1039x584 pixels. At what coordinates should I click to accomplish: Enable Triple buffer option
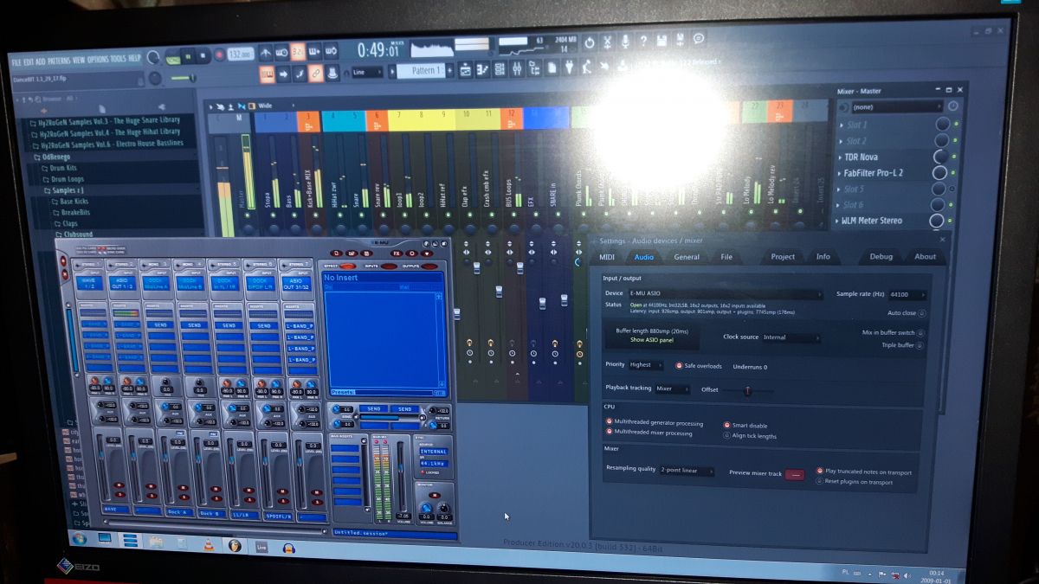903,345
